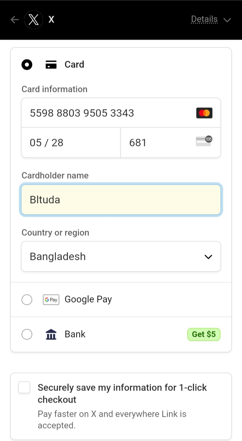Screen dimensions: 242x441
Task: Click the CVC field showing 681
Action: coord(158,143)
